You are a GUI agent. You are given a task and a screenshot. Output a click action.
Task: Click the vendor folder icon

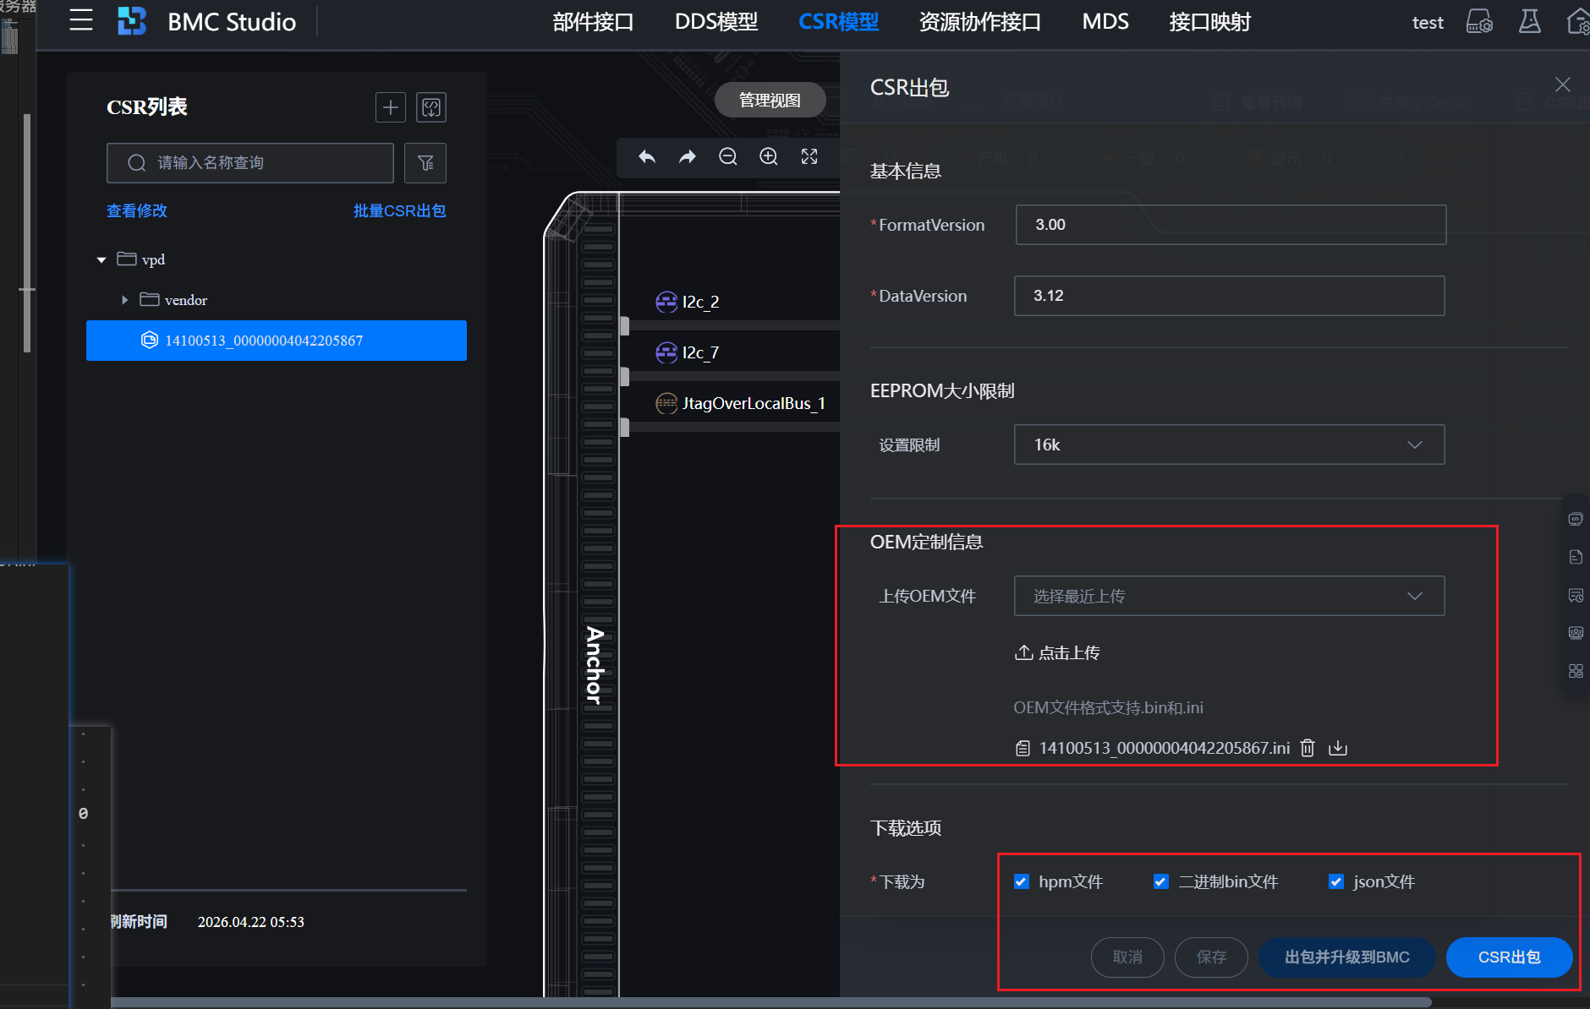[150, 299]
